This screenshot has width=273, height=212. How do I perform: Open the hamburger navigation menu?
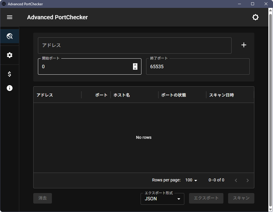pos(10,17)
